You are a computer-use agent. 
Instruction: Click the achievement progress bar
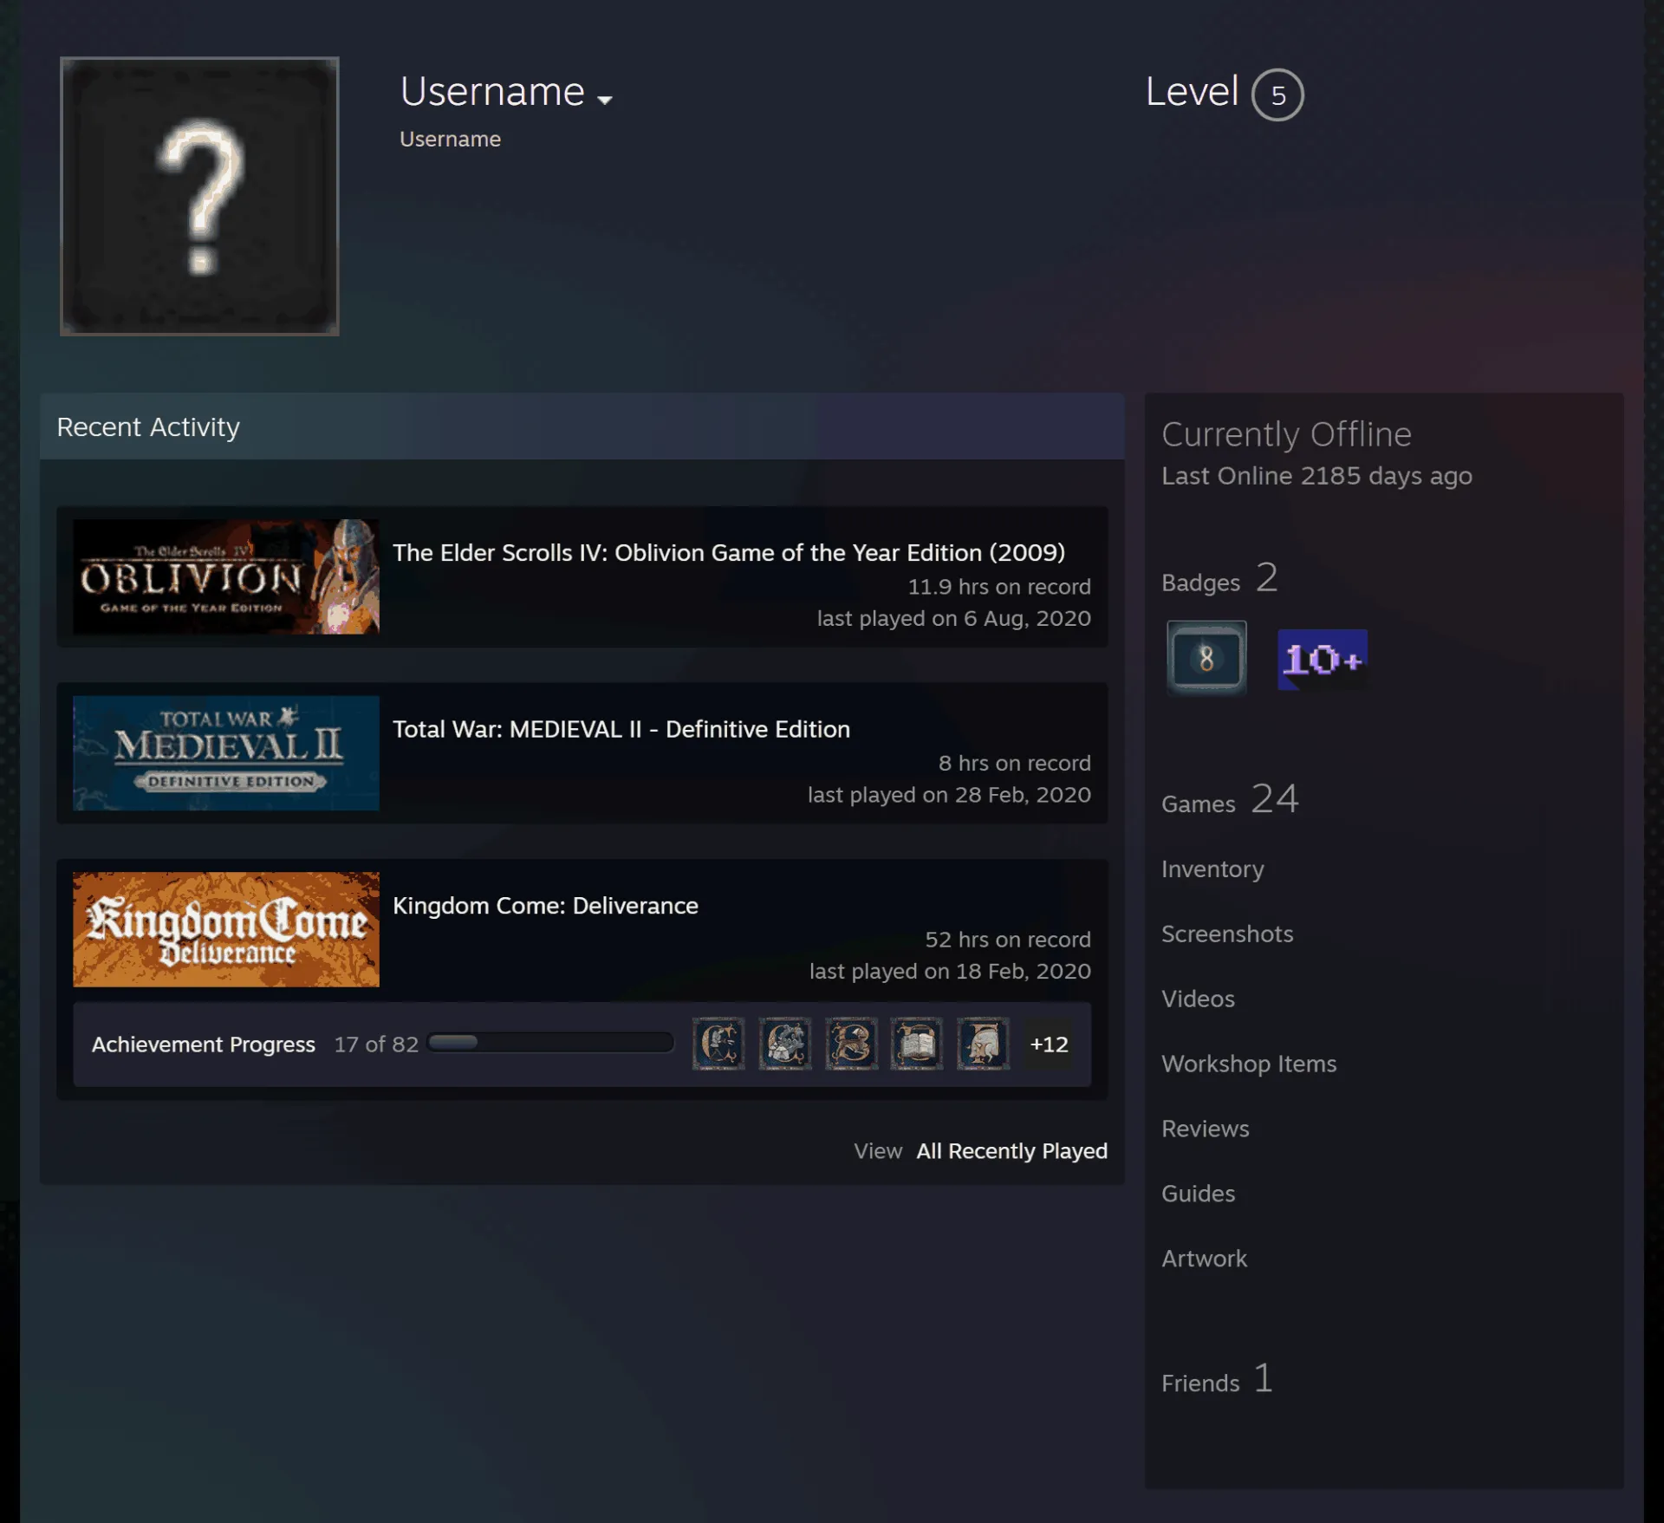coord(550,1042)
